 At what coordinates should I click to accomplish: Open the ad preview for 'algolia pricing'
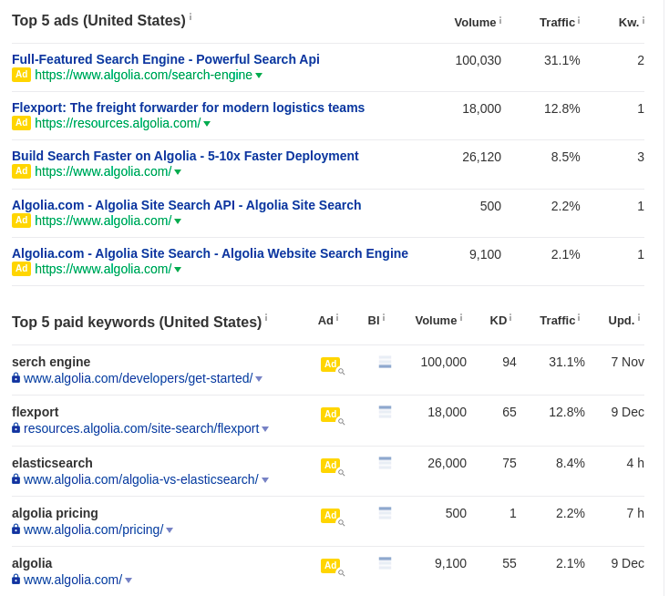[x=332, y=516]
